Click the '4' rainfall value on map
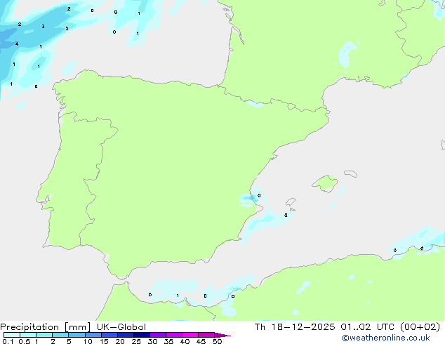The height and width of the screenshot is (344, 445). [x=17, y=44]
